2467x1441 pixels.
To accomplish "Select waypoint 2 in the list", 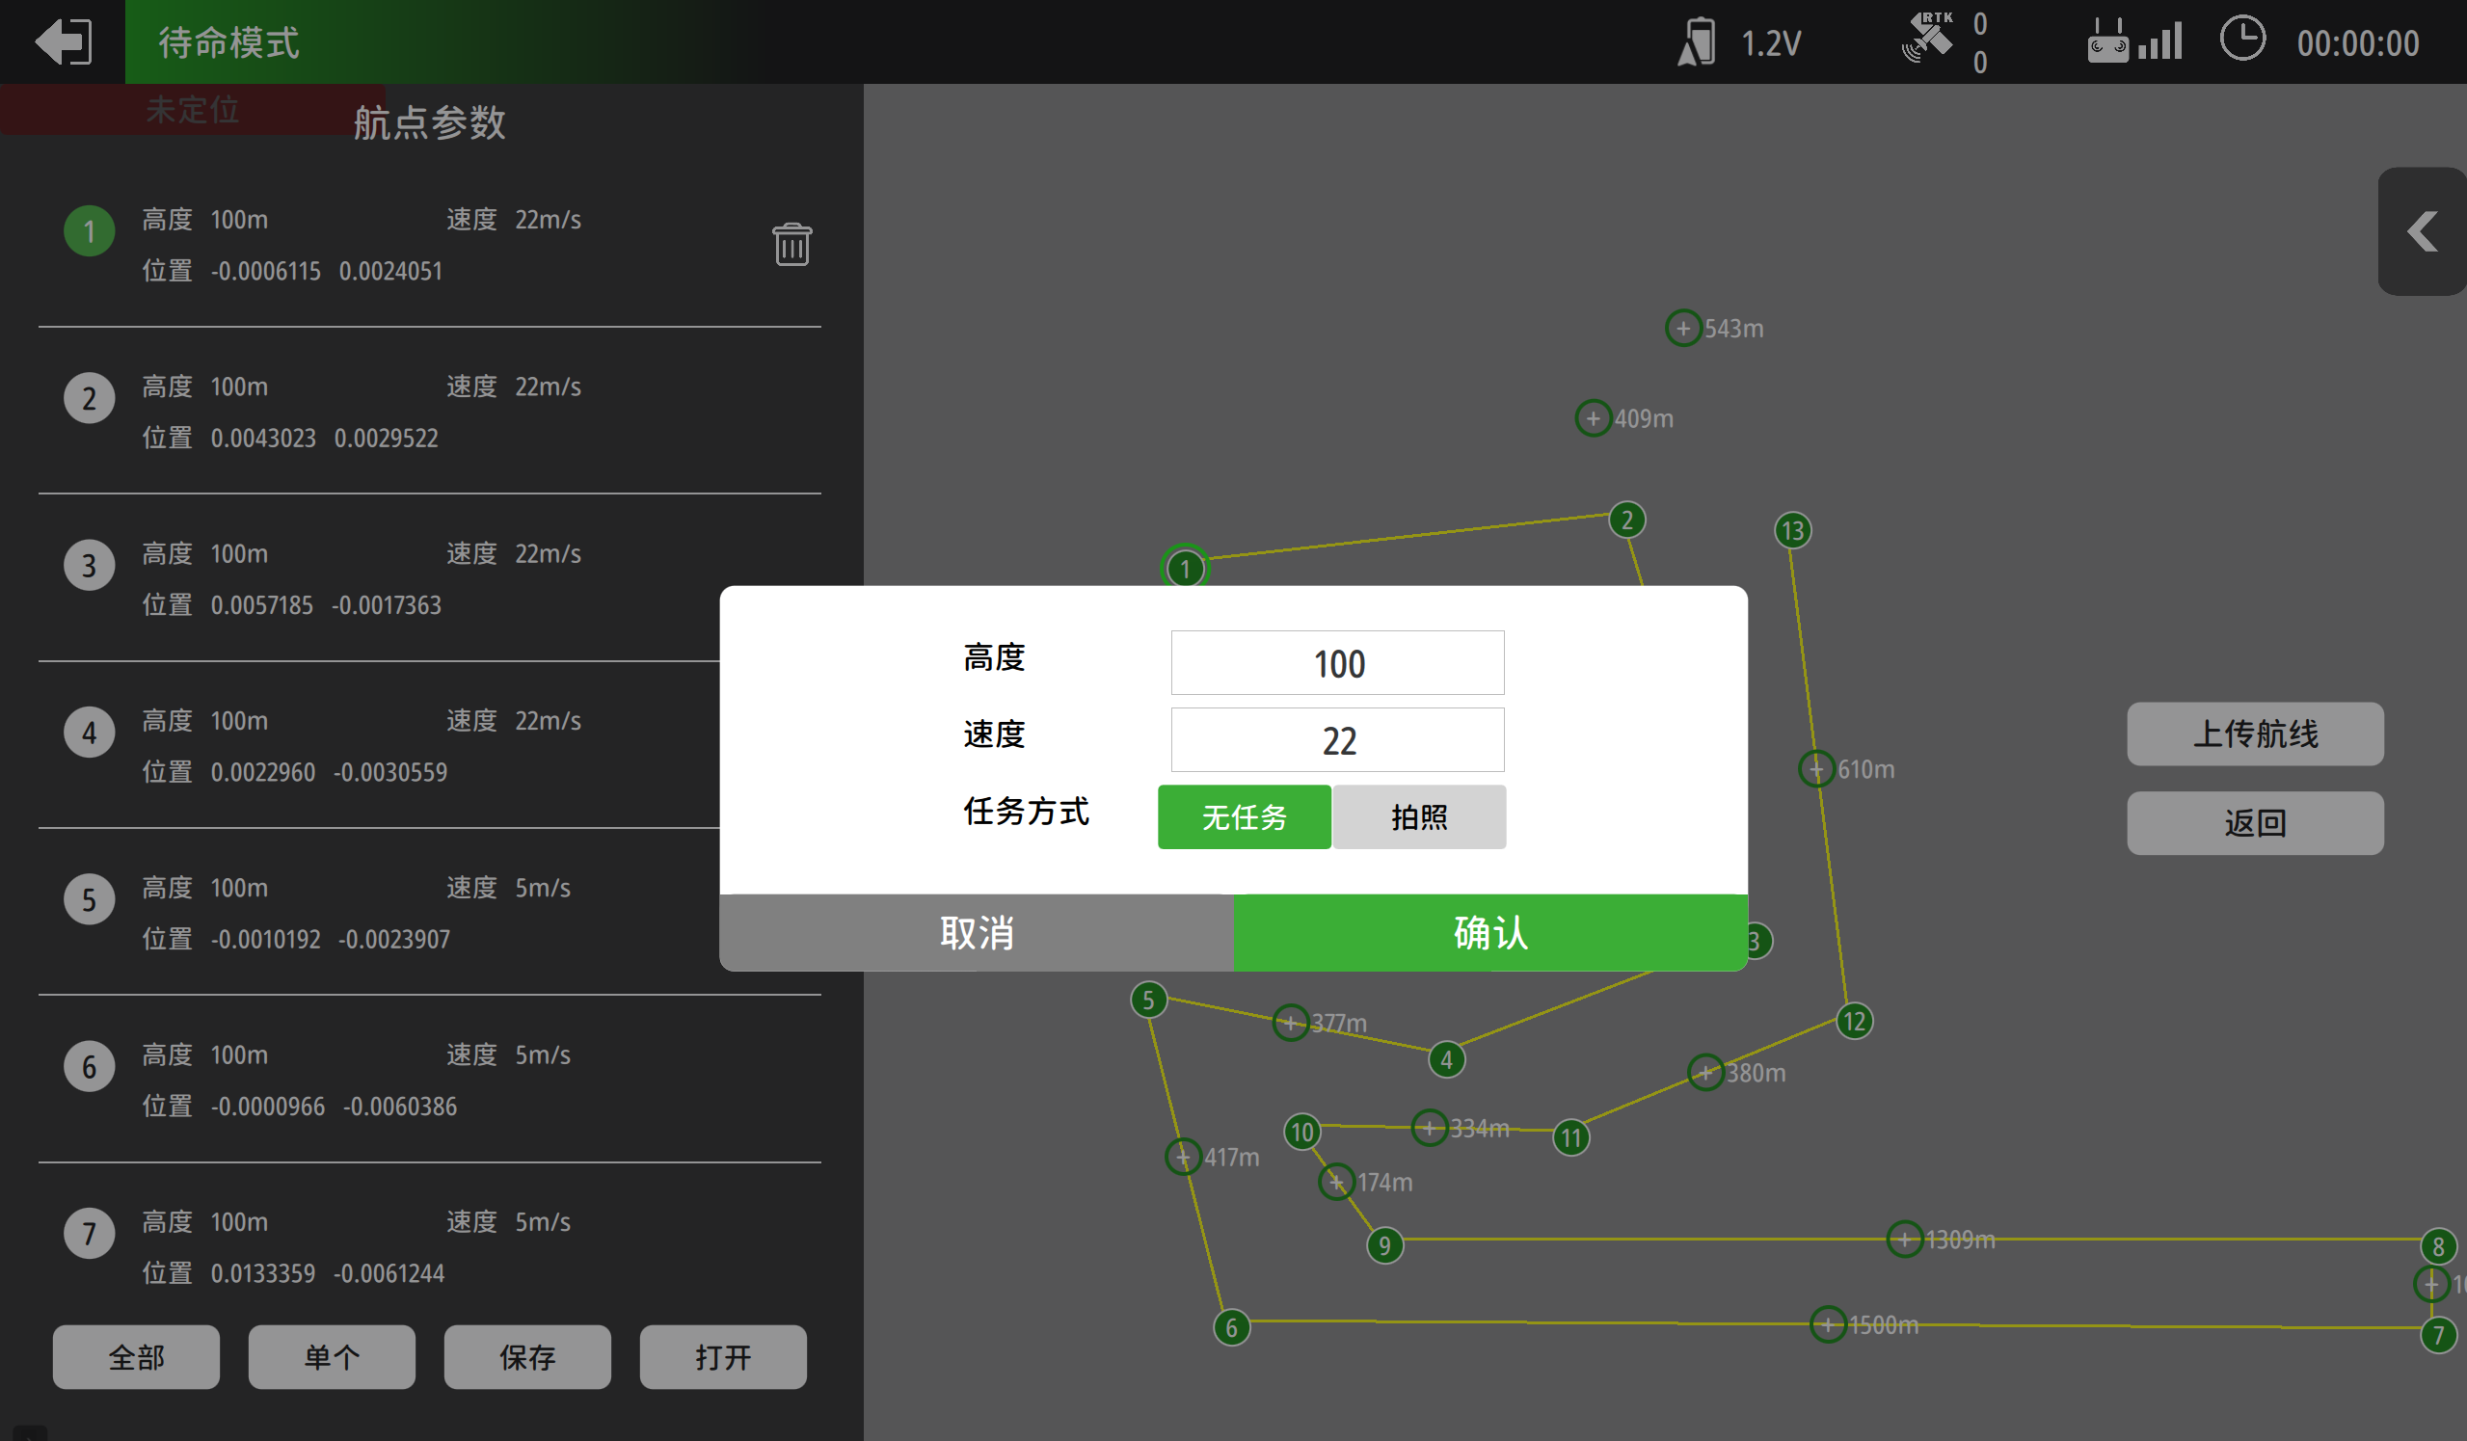I will (391, 412).
